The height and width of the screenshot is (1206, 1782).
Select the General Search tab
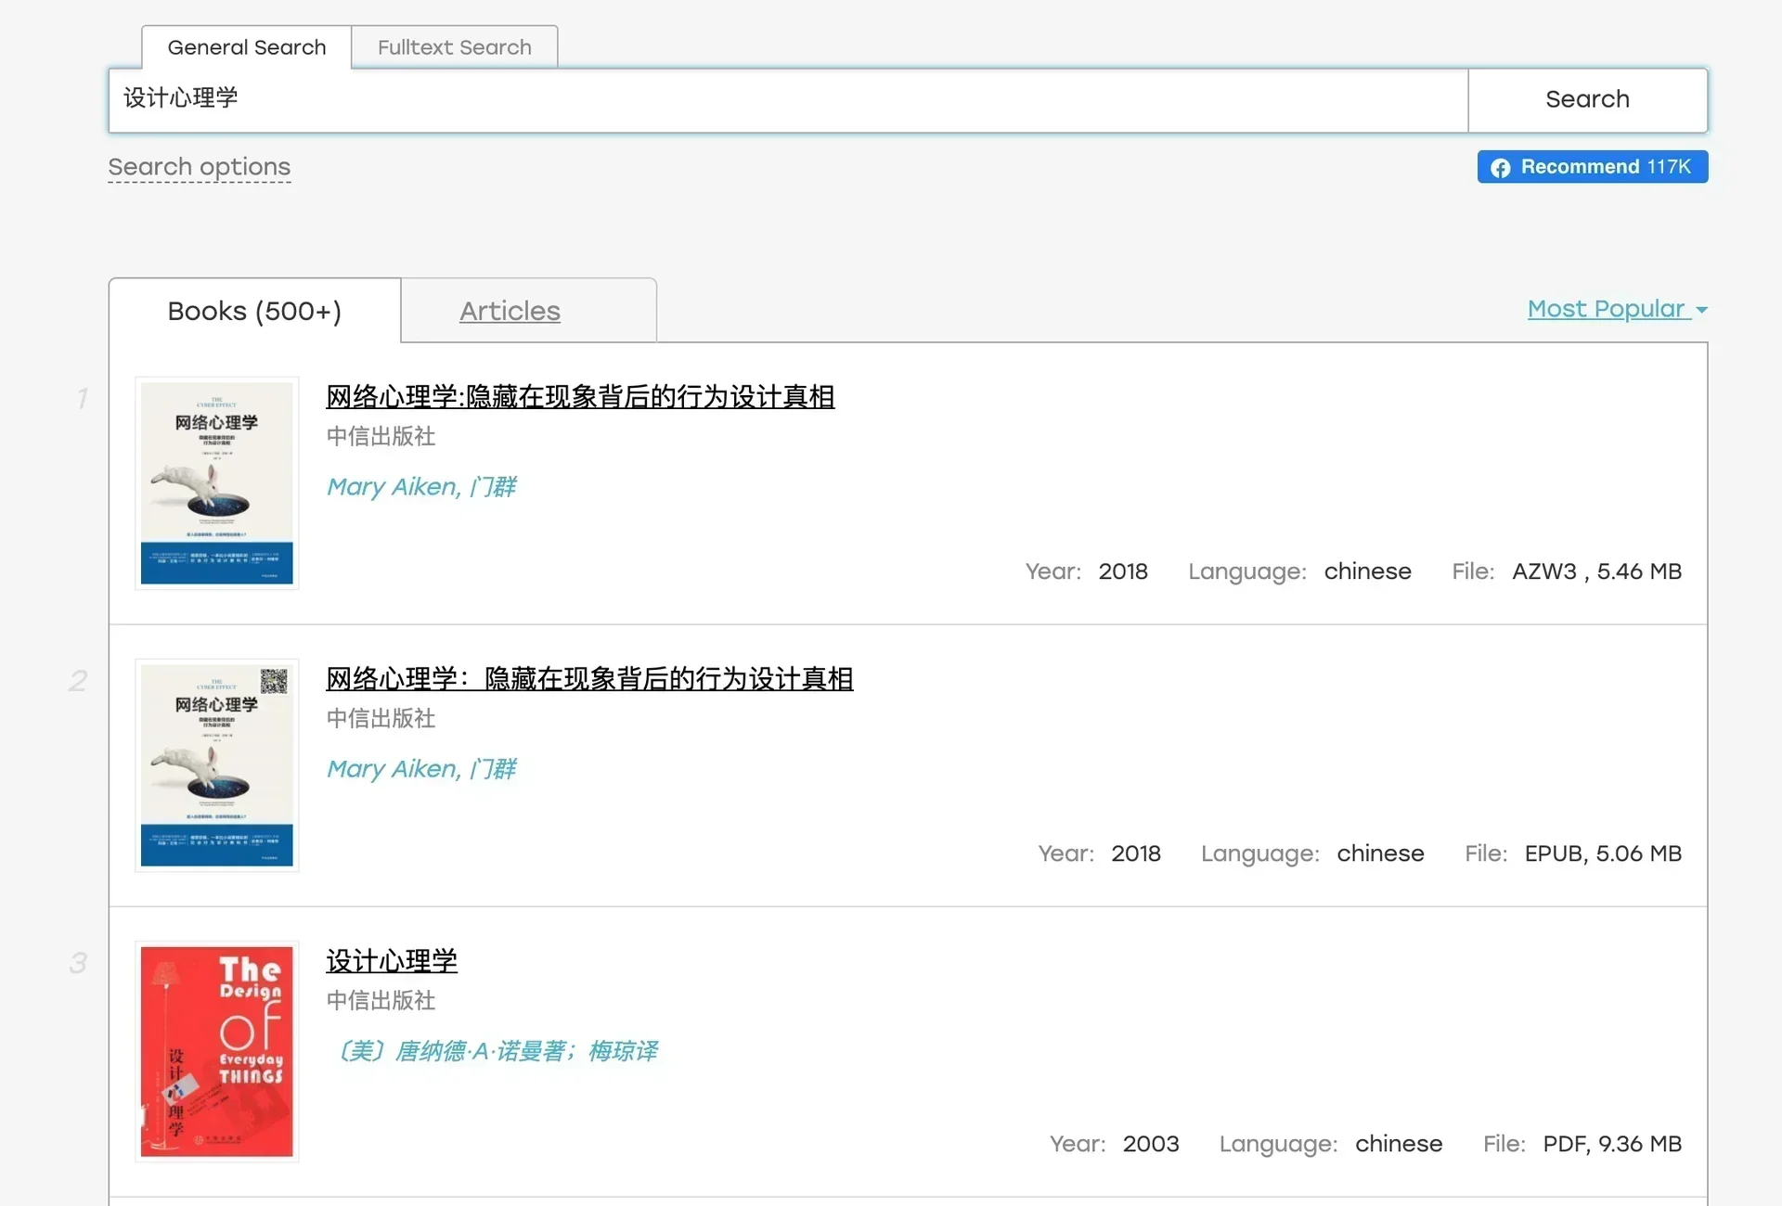point(246,46)
